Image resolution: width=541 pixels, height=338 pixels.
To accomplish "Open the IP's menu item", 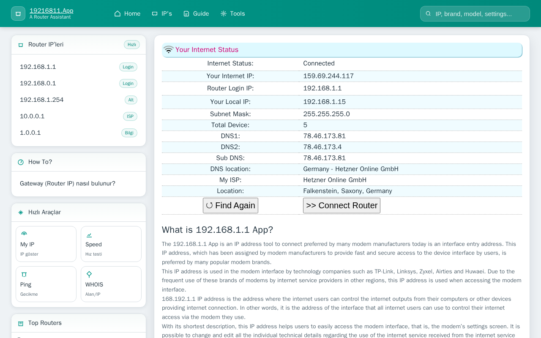I will 162,14.
